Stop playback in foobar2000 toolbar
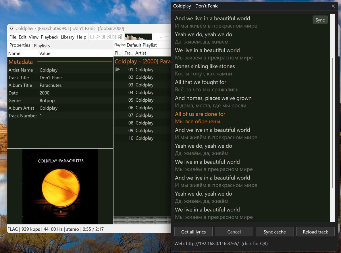Image resolution: width=341 pixels, height=253 pixels. point(92,37)
